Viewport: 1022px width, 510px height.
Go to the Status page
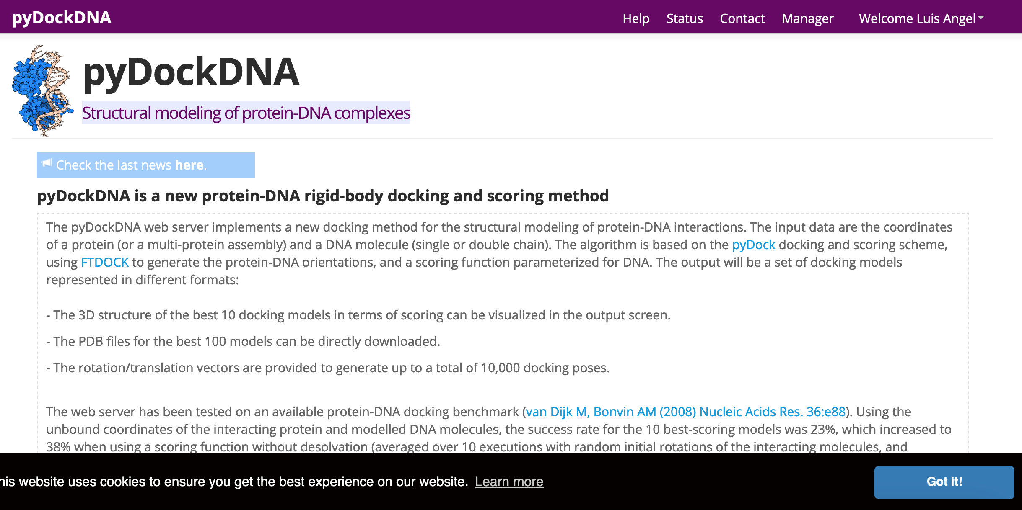pos(685,19)
